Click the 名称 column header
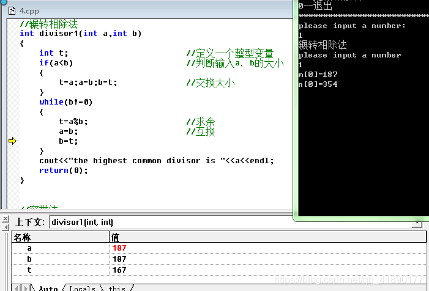 tap(60, 237)
